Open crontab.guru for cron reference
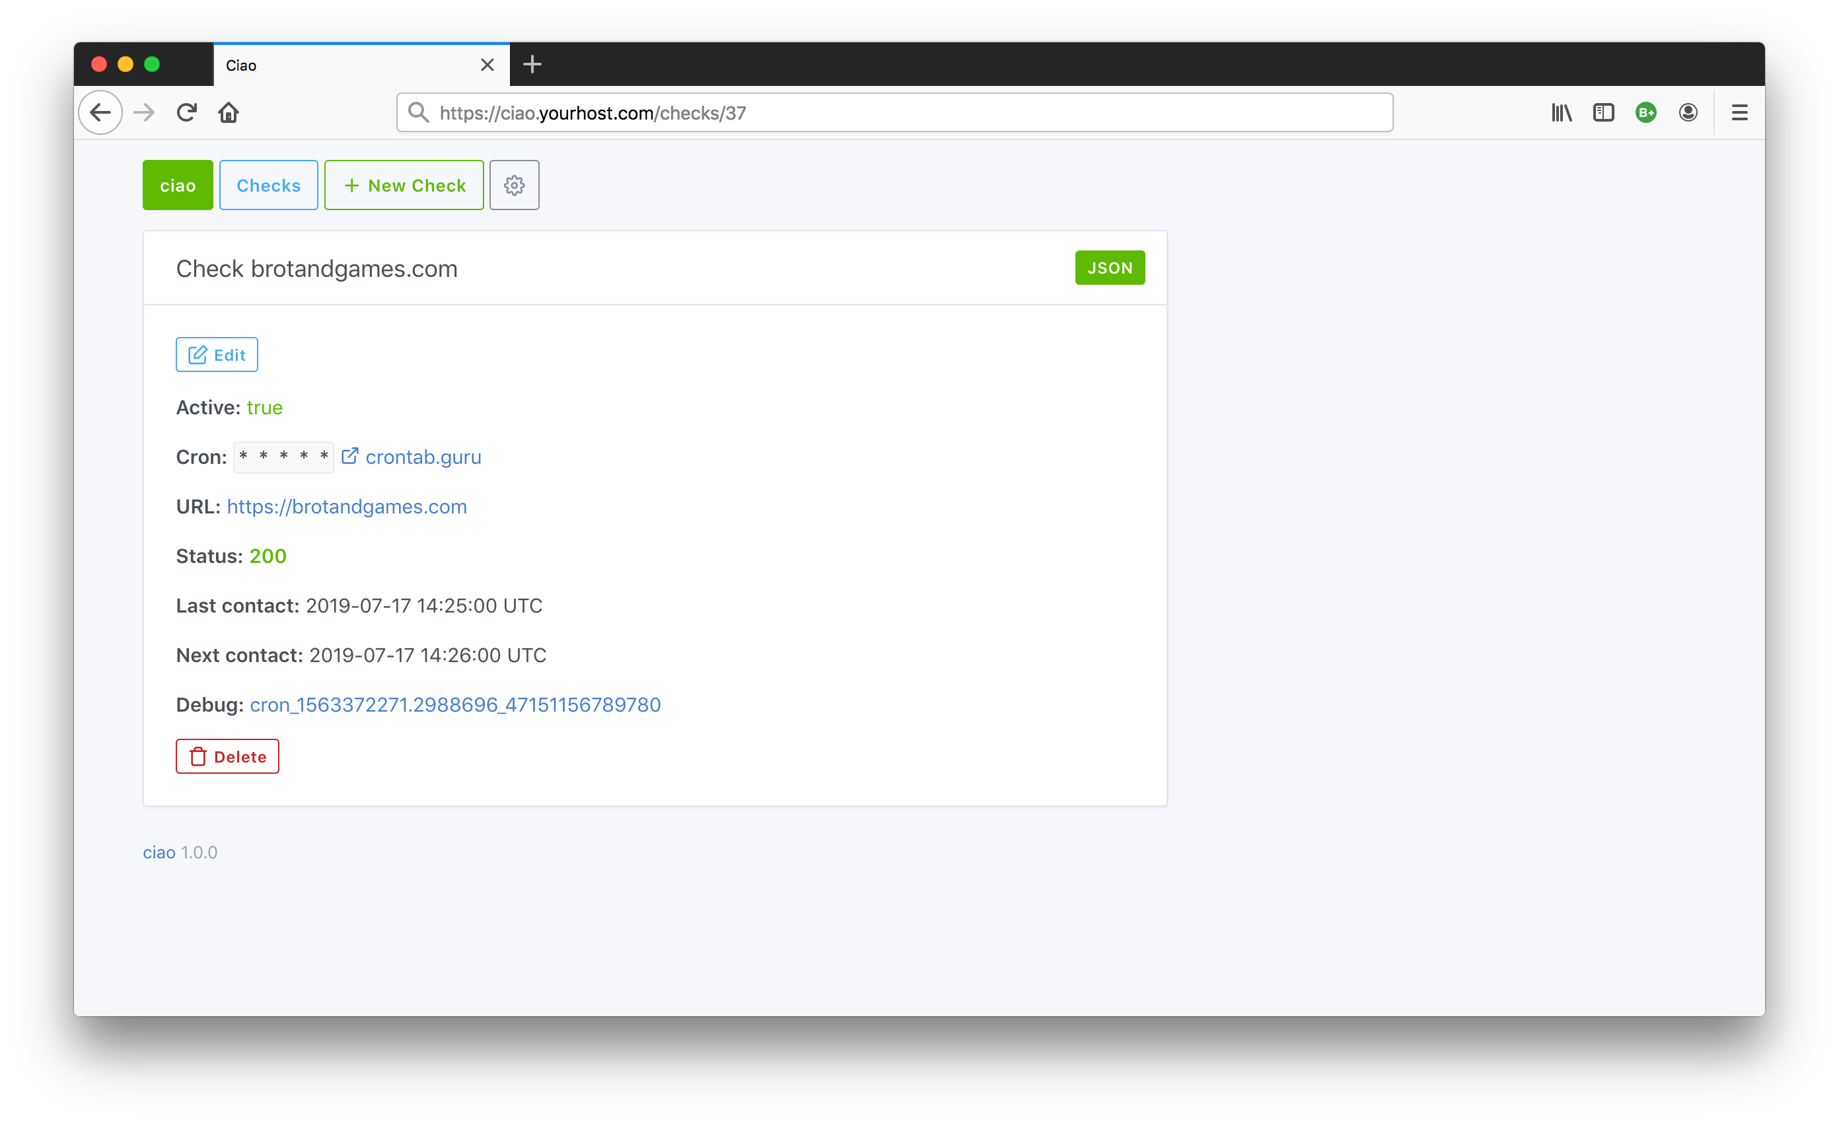 411,456
